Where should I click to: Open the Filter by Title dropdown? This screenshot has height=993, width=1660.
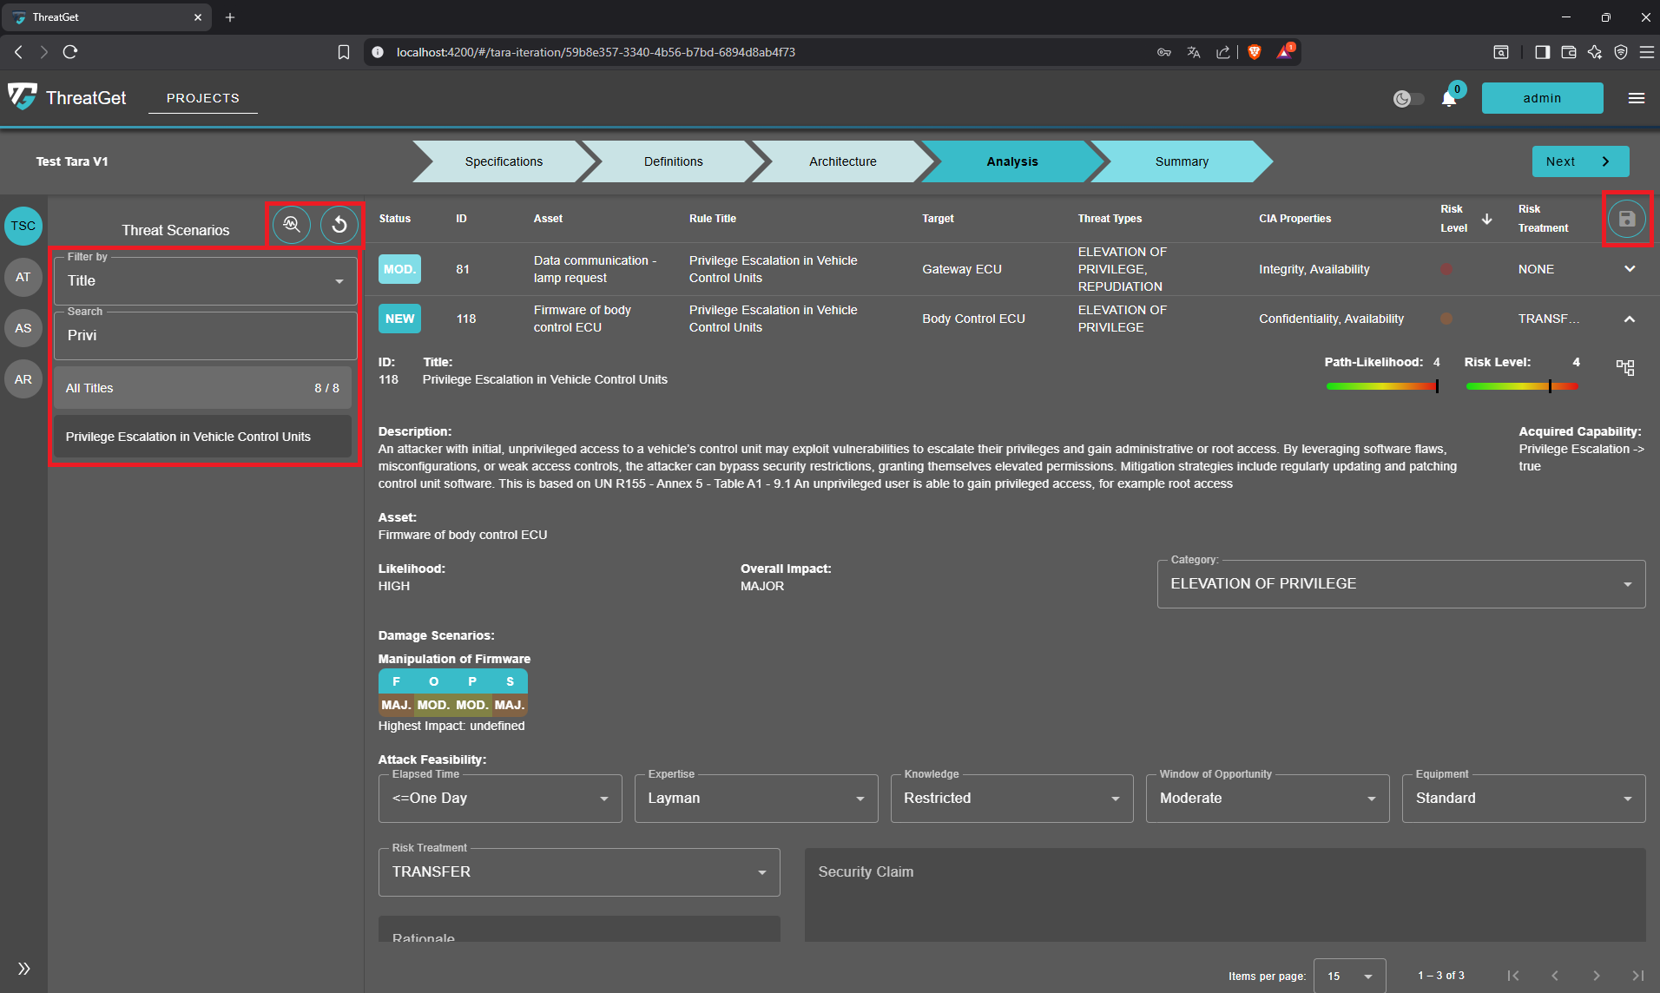(204, 280)
